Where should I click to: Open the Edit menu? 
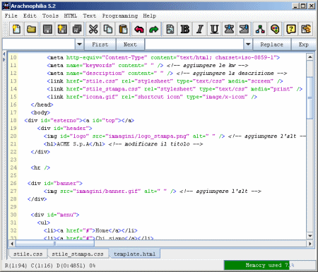30,16
